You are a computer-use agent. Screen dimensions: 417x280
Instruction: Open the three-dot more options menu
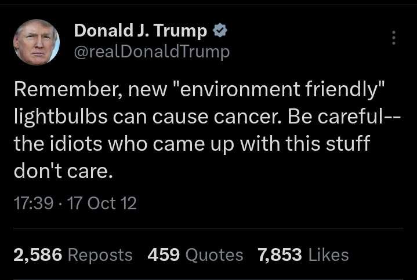pyautogui.click(x=394, y=38)
